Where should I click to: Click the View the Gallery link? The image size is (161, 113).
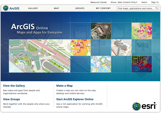tap(14, 86)
